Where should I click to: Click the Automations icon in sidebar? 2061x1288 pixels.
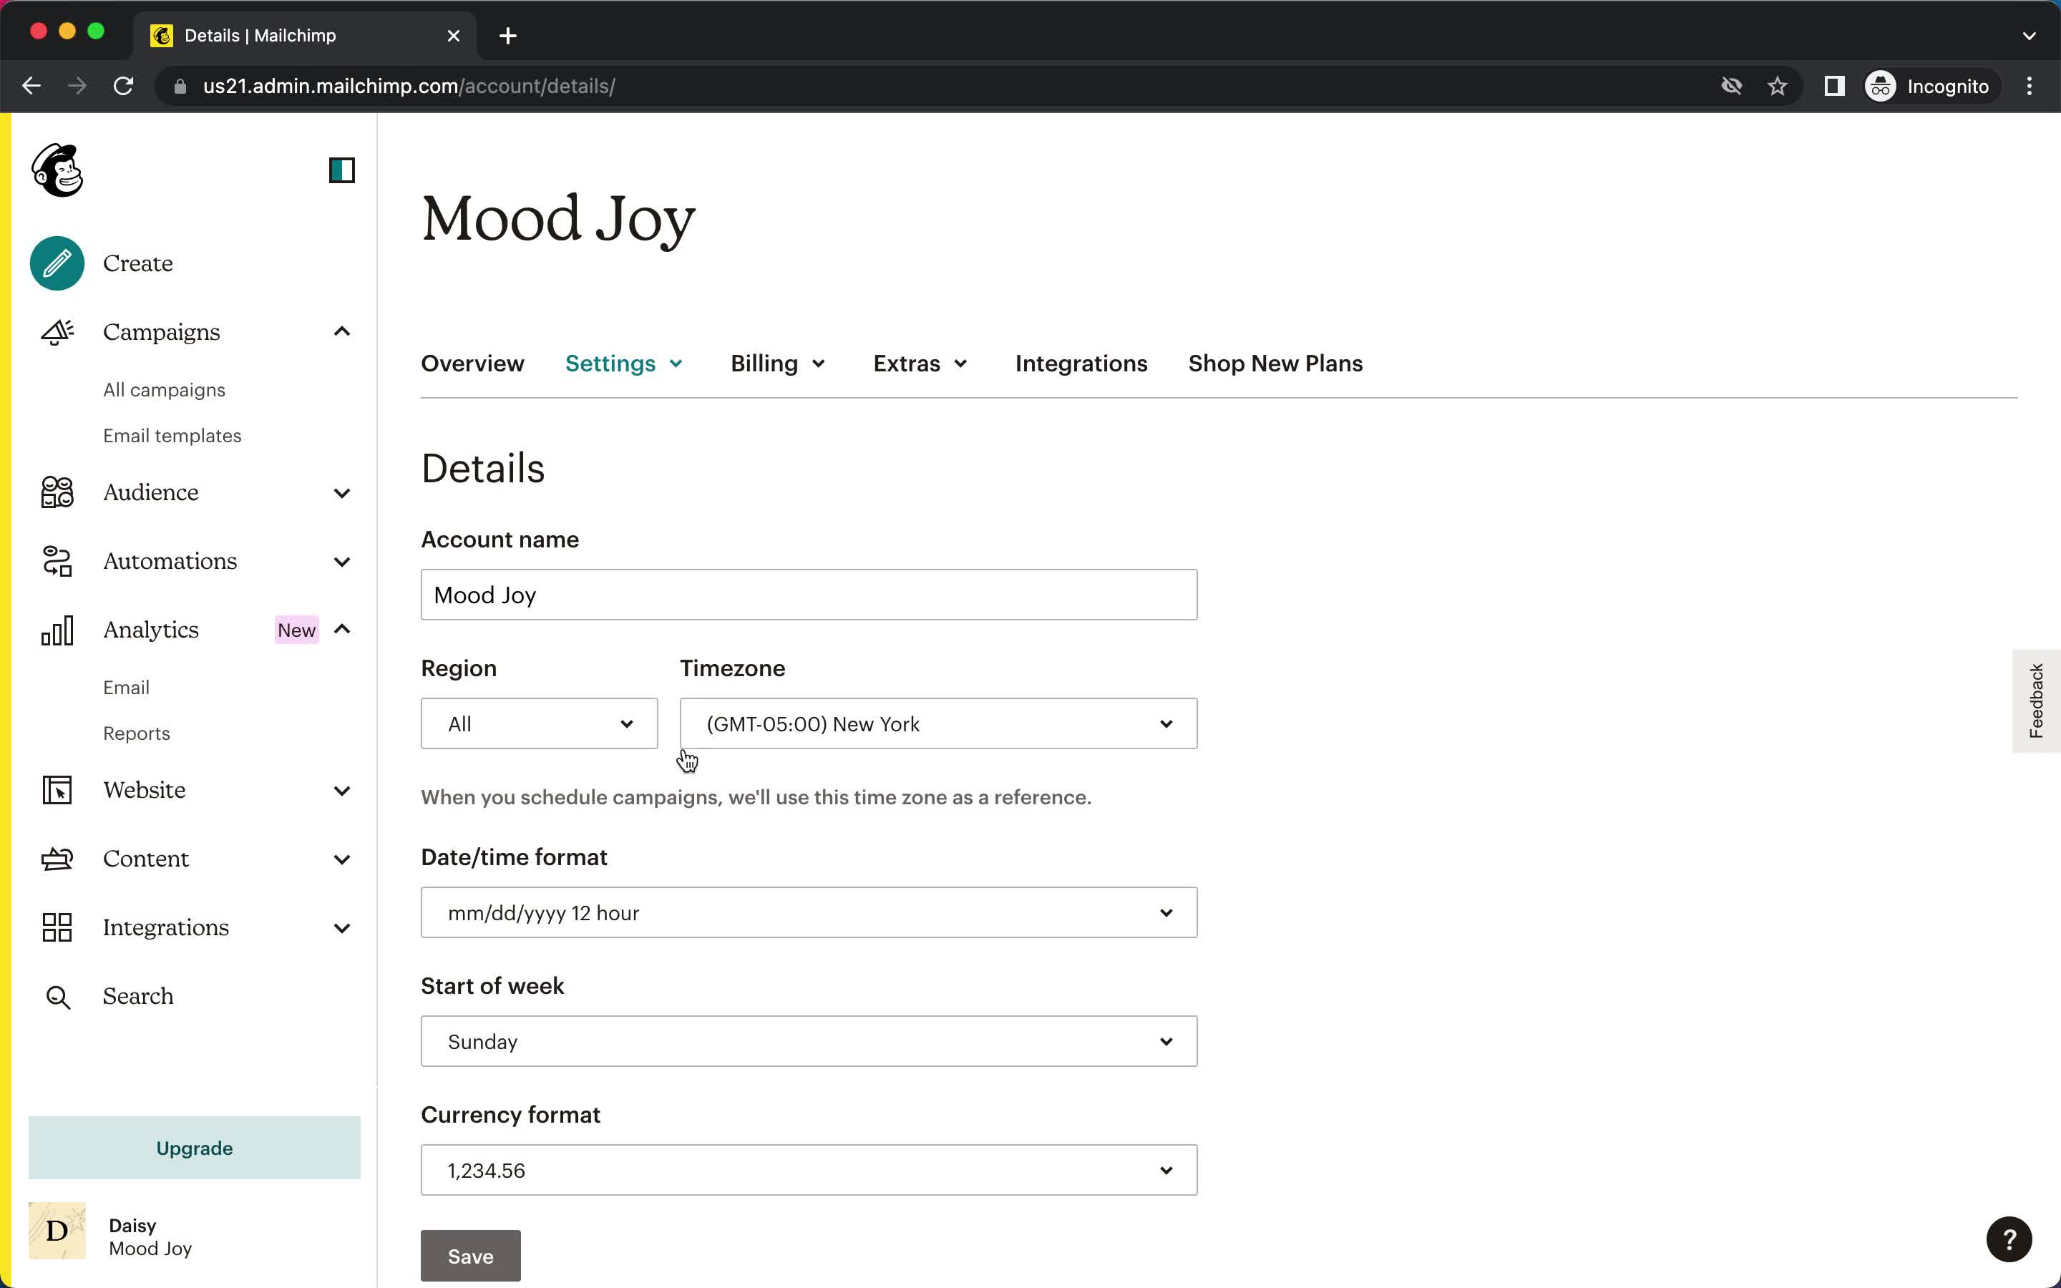coord(57,561)
